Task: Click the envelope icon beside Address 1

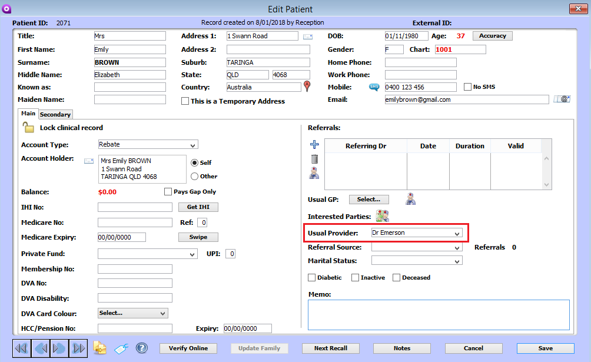Action: 308,36
